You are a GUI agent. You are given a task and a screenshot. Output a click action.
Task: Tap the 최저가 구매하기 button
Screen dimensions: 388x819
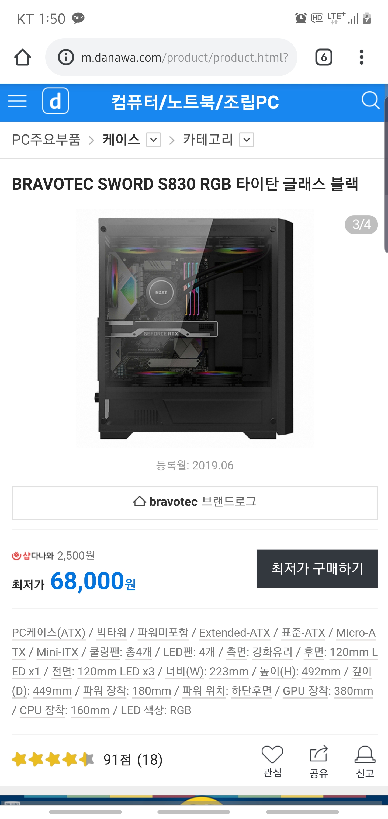coord(317,568)
